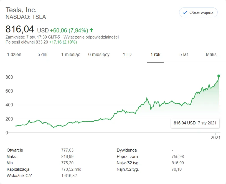Click the 800 label on the price axis
This screenshot has height=184, width=226.
9,77
